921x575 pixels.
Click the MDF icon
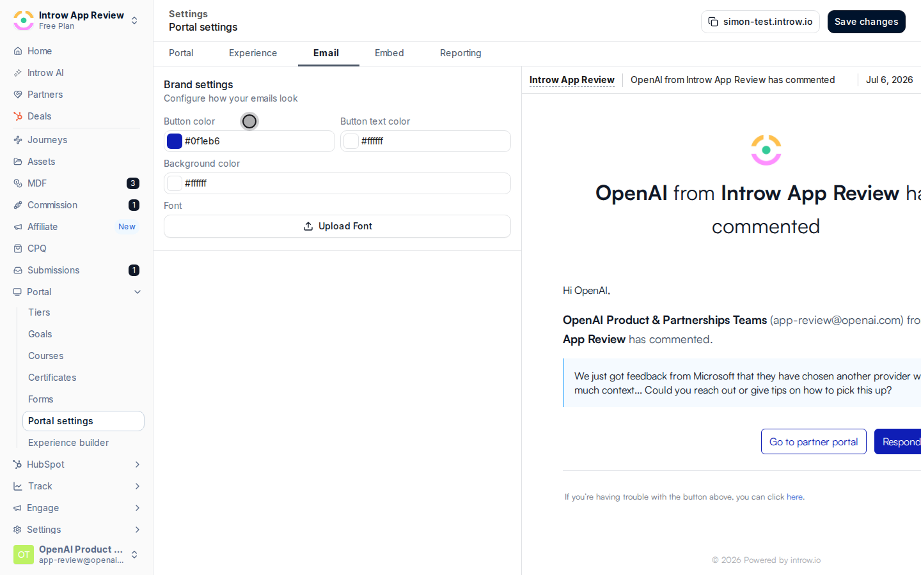18,183
